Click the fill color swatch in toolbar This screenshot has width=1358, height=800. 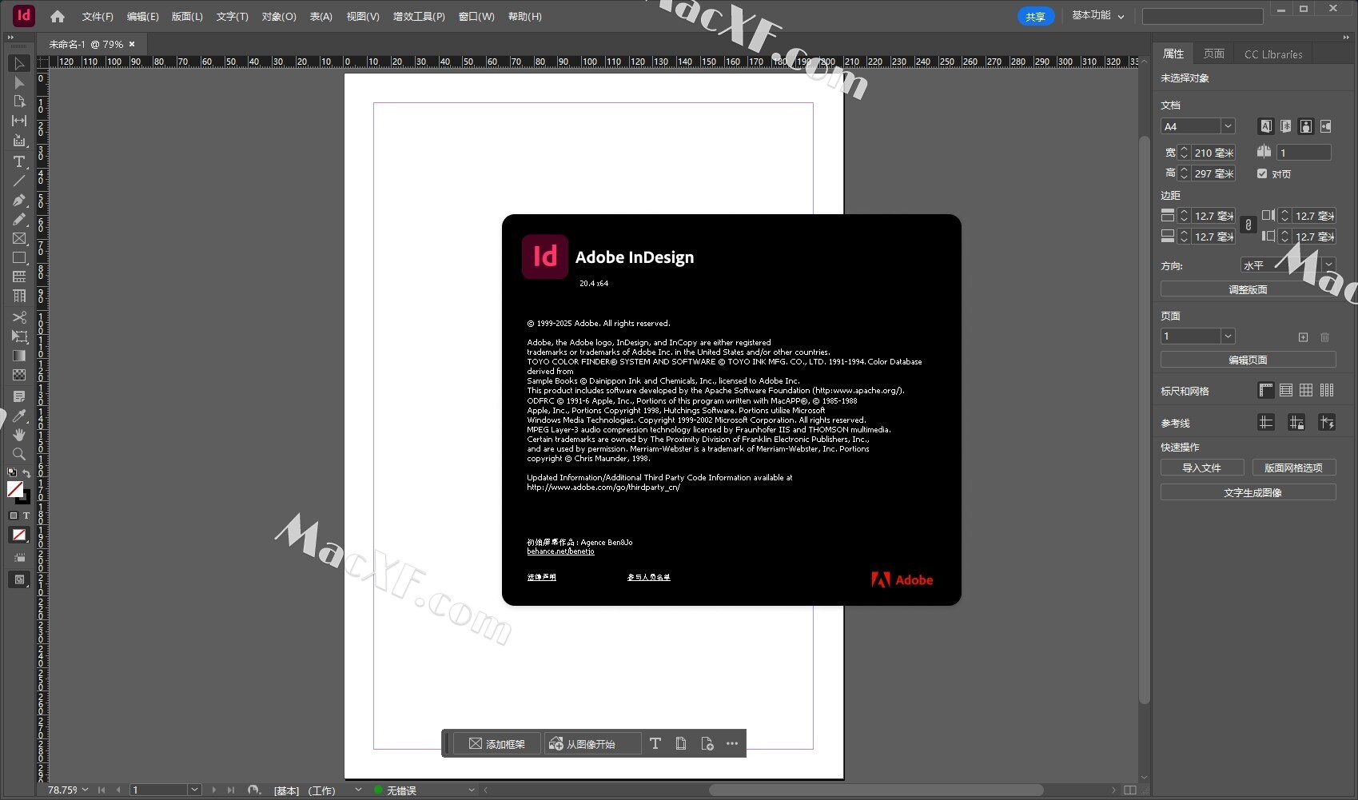click(14, 488)
